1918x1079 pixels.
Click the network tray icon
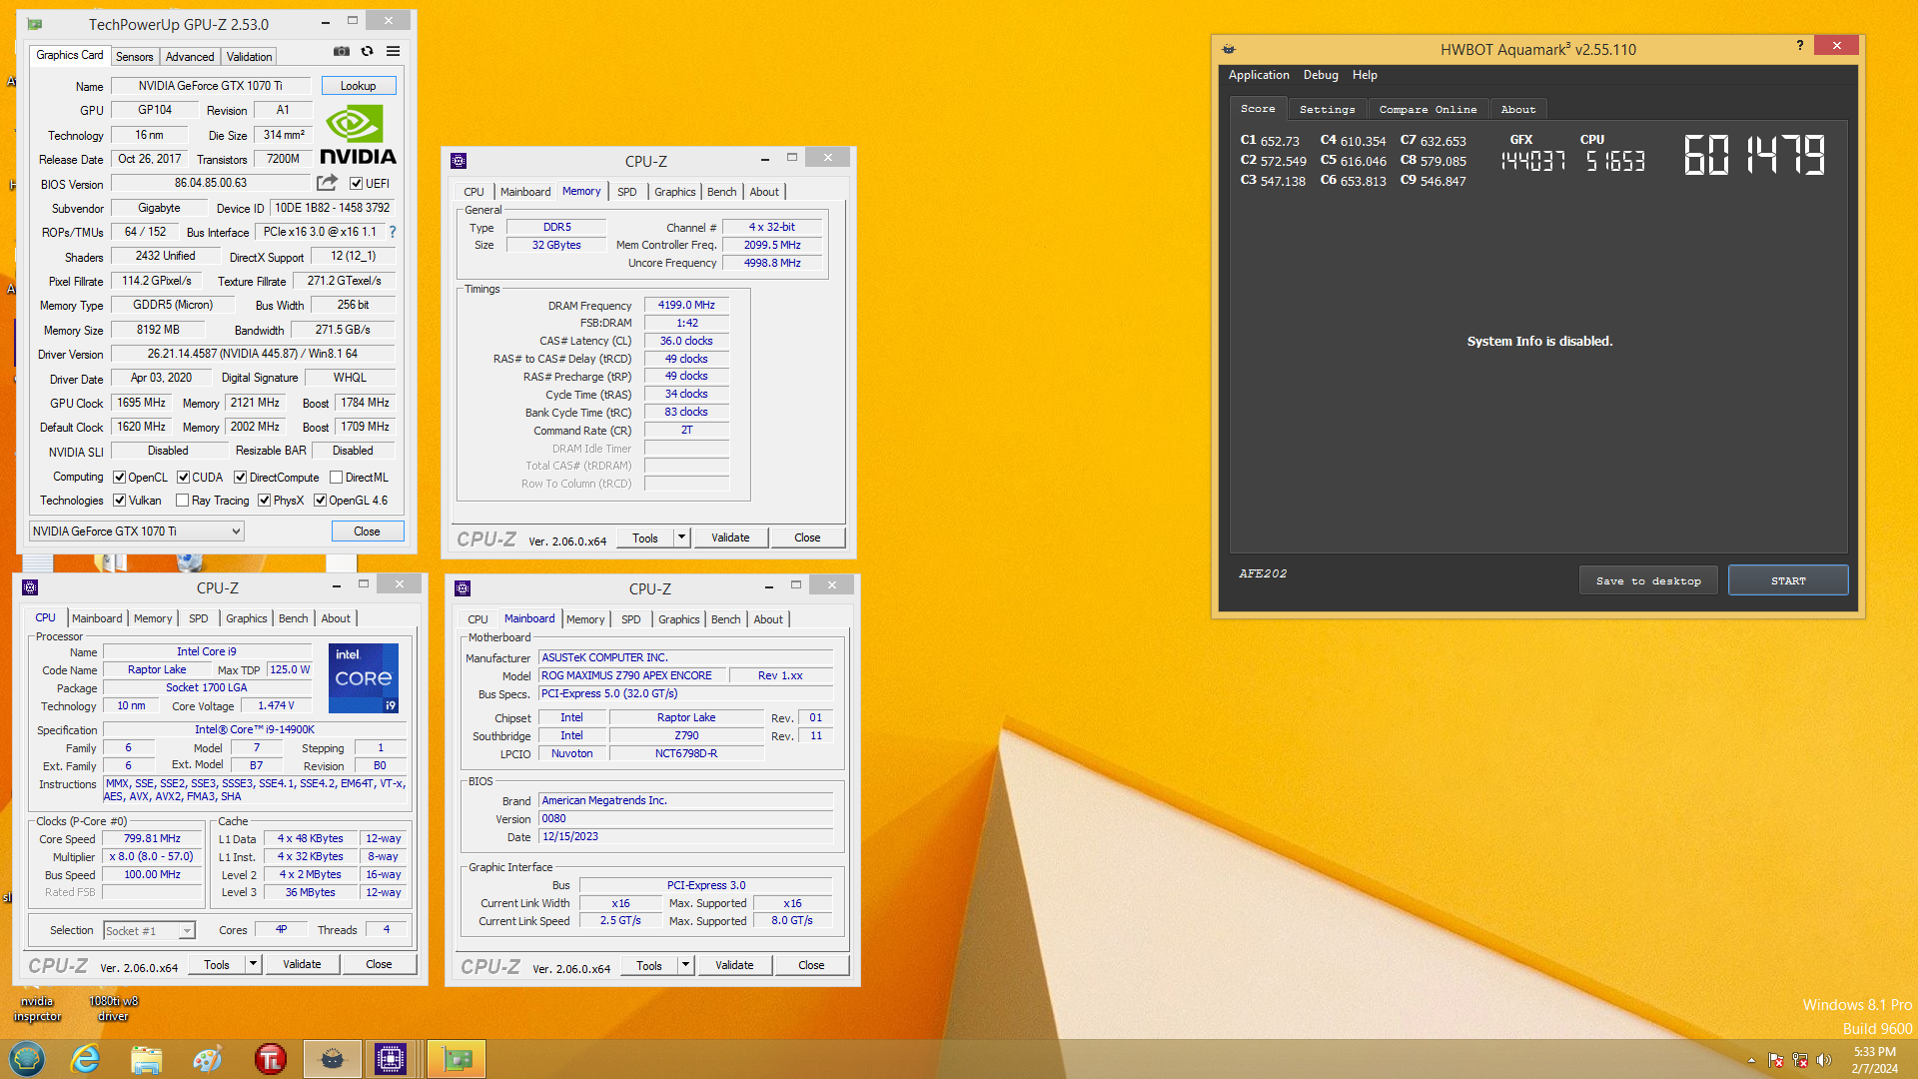[x=1800, y=1060]
